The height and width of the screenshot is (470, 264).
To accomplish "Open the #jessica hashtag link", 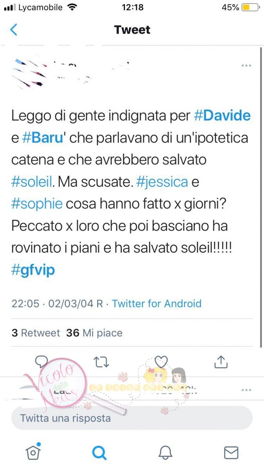I will pyautogui.click(x=163, y=182).
